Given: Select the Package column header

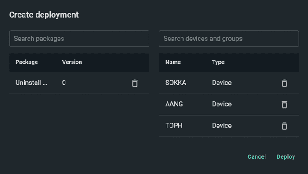Looking at the screenshot, I should (27, 62).
